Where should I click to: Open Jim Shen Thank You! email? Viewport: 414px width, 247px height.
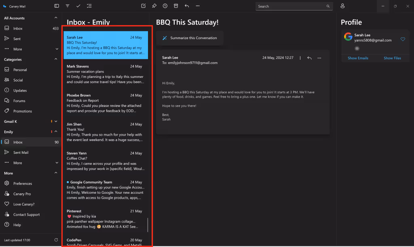click(x=106, y=132)
